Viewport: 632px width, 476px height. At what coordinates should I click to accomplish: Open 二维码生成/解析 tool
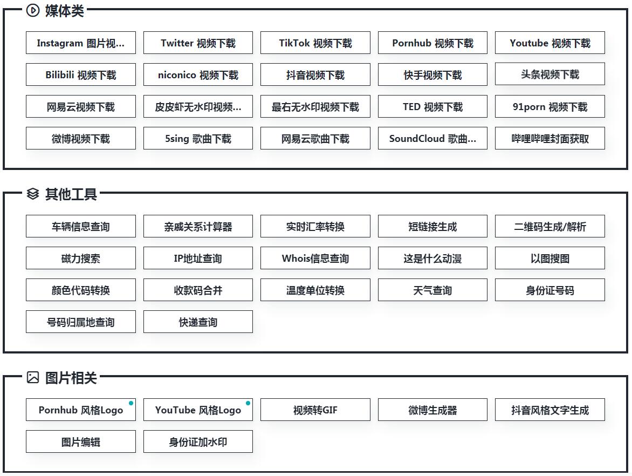(x=549, y=227)
